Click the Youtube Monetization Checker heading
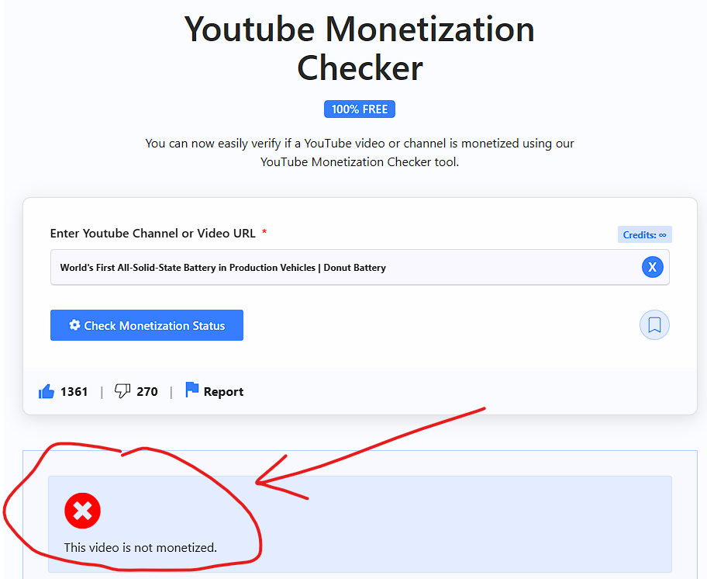Image resolution: width=707 pixels, height=579 pixels. click(x=360, y=48)
